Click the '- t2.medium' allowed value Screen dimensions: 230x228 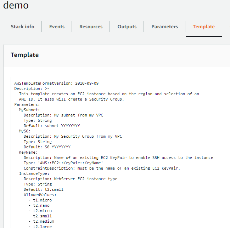click(41, 221)
